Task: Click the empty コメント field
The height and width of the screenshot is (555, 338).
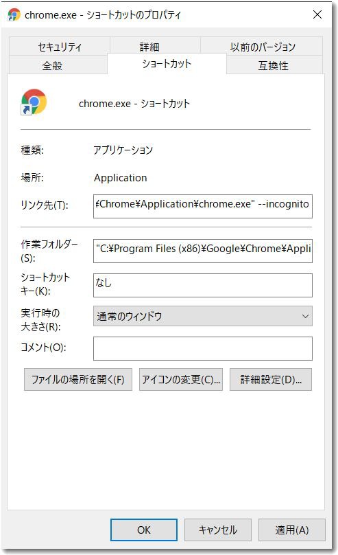Action: click(203, 349)
